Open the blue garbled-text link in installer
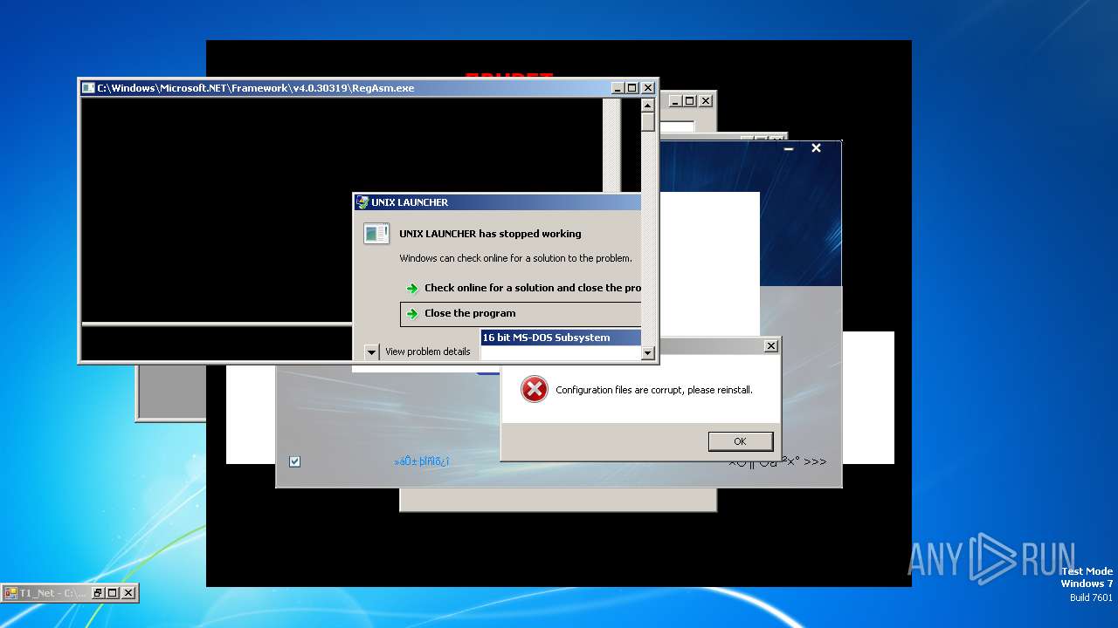 coord(422,461)
